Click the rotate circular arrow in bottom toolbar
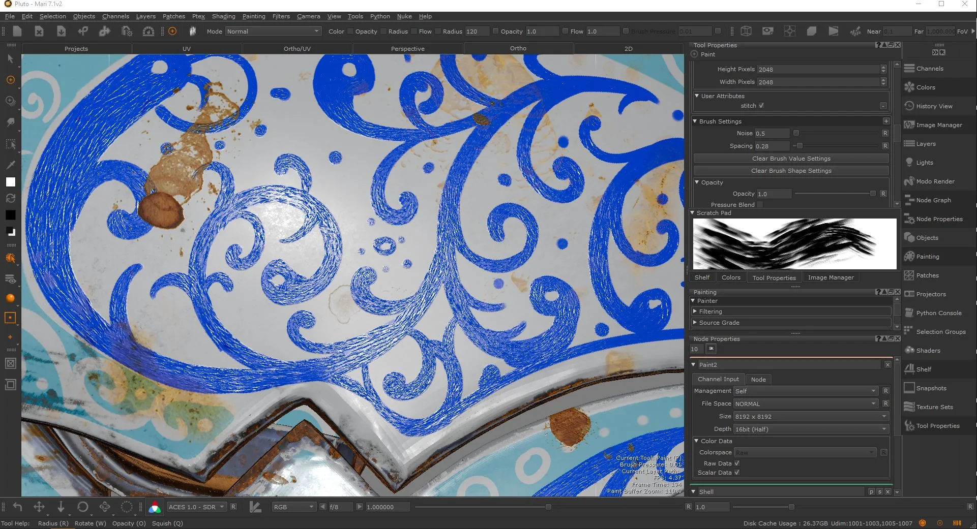Viewport: 977px width, 529px height. click(82, 507)
